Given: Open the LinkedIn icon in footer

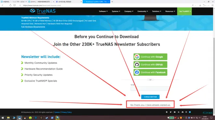Looking at the screenshot, I should (x=179, y=112).
